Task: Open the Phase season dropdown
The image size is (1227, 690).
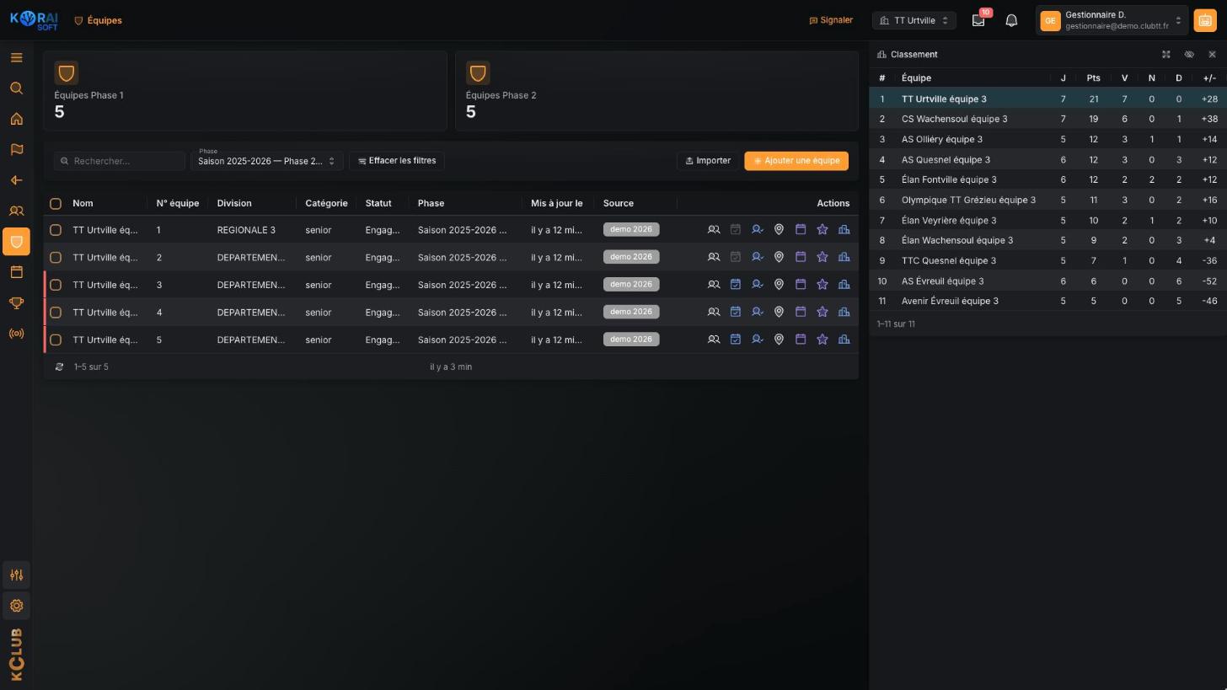Action: pos(266,161)
